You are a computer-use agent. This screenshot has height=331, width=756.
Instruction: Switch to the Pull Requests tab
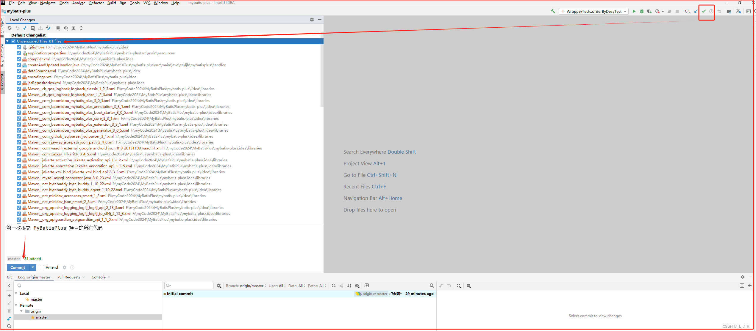[x=69, y=277]
